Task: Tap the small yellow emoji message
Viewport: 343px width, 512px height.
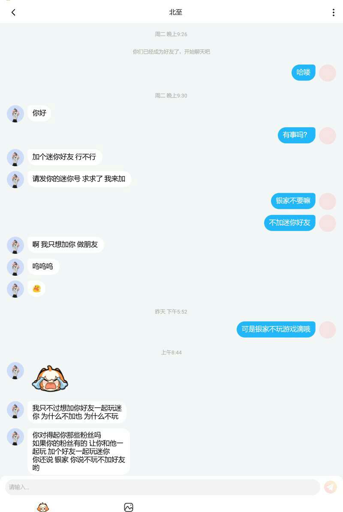Action: 36,289
